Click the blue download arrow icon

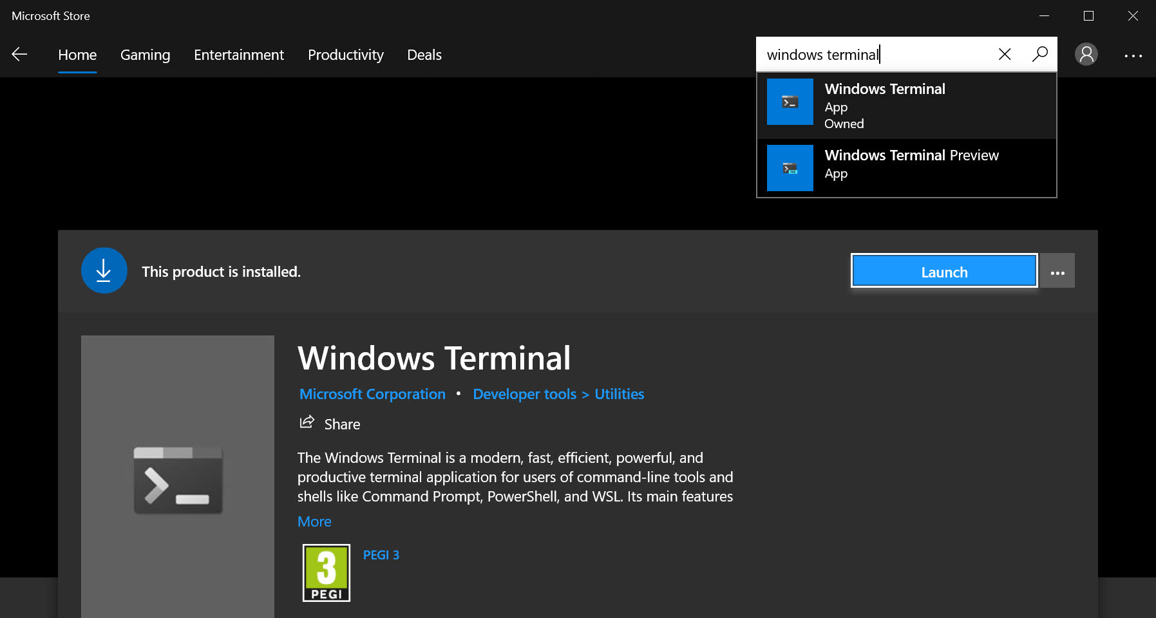(x=104, y=270)
